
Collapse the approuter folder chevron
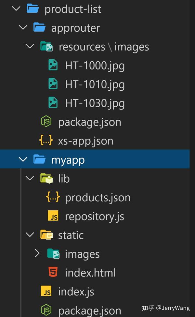click(x=23, y=27)
